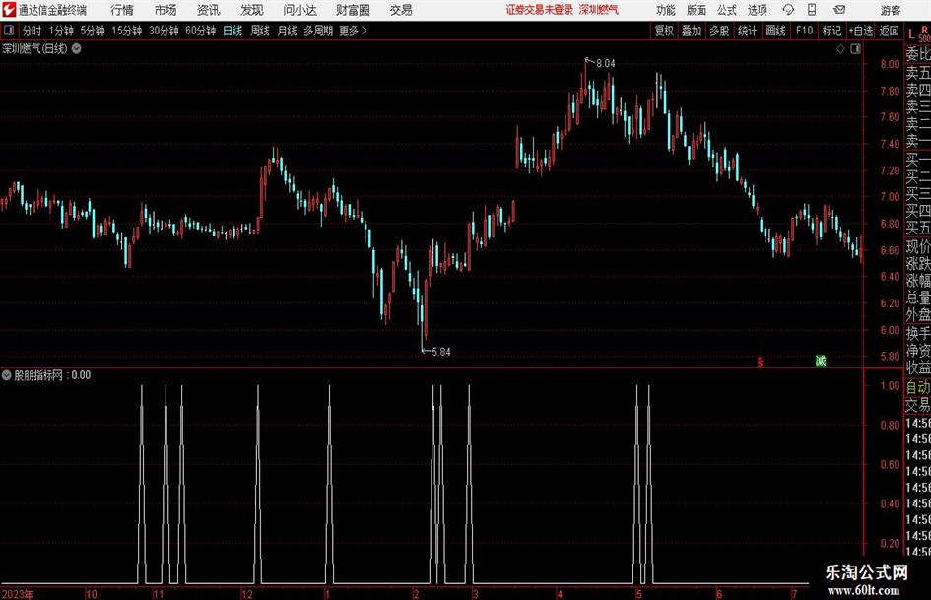Select the 日线 daily tab
931x600 pixels.
pos(233,31)
